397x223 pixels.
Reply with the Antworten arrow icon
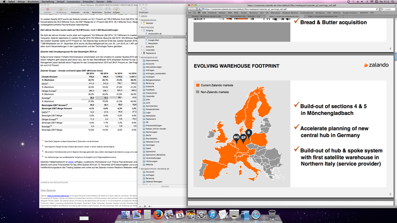point(75,9)
